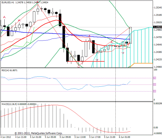
Task: Select the red horizontal support line near 1.24225
Action: (86, 61)
